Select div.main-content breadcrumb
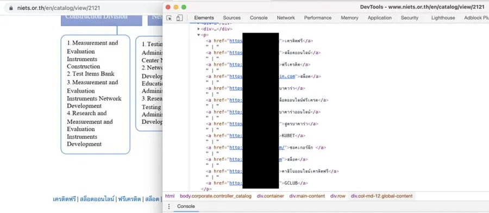 tap(307, 196)
